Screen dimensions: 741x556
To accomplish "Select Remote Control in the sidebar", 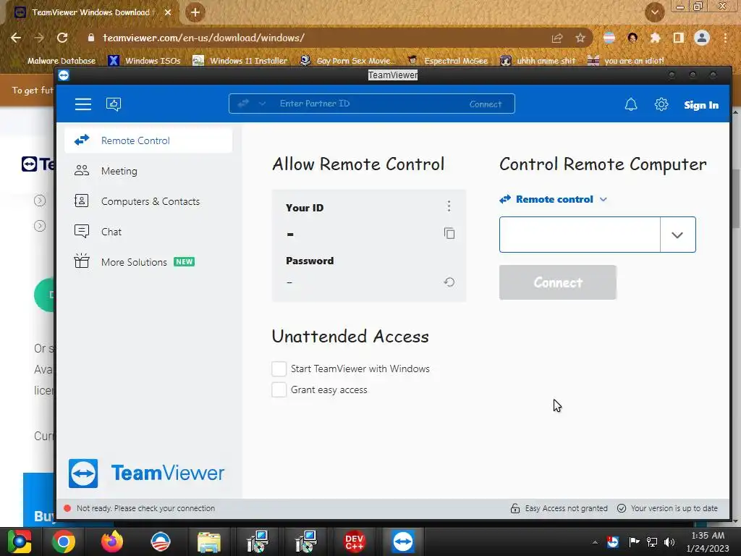I will [148, 140].
